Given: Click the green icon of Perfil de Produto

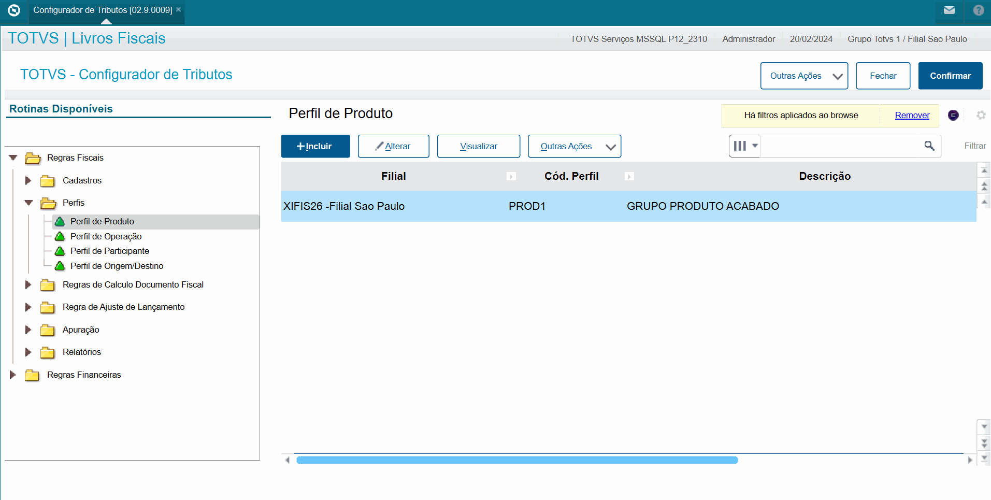Looking at the screenshot, I should tap(60, 222).
